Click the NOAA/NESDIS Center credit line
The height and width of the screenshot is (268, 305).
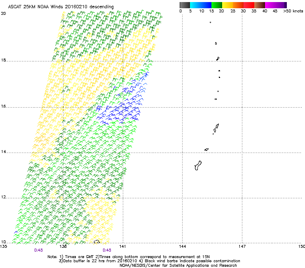[178, 266]
